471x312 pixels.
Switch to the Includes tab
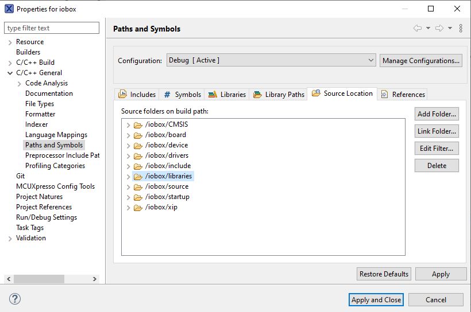point(137,94)
